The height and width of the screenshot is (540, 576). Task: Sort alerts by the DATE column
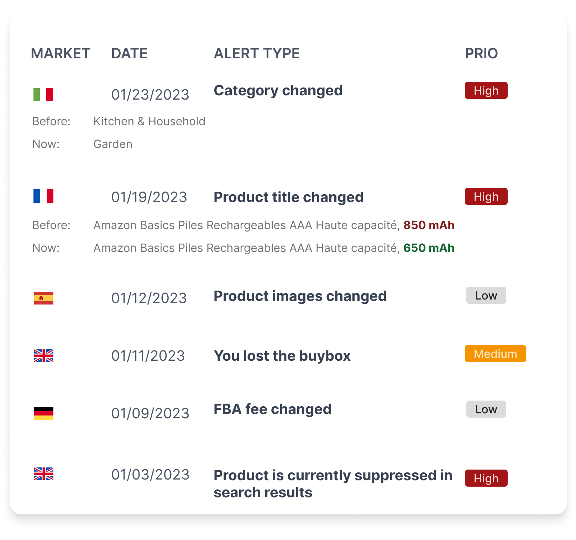click(129, 54)
